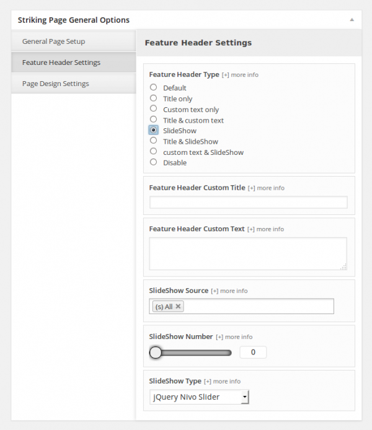The image size is (372, 430).
Task: Focus the Feature Header Custom Title field
Action: click(x=248, y=203)
